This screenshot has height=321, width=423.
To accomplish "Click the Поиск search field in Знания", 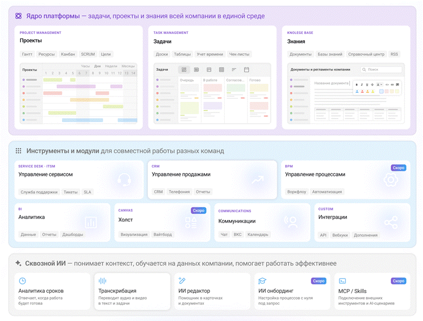I will [381, 69].
